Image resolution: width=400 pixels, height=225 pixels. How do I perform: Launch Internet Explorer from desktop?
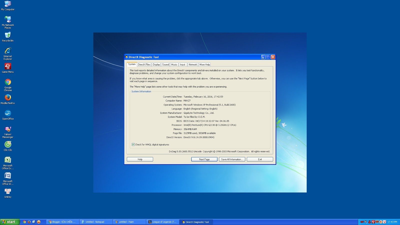tap(8, 54)
